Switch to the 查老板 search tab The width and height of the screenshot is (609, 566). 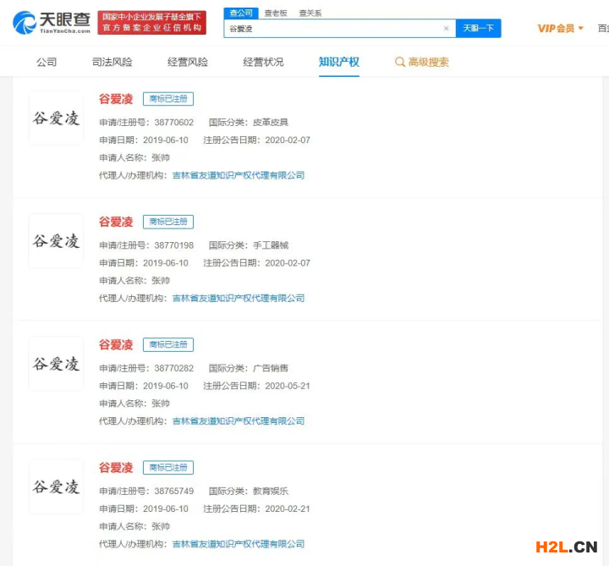275,13
